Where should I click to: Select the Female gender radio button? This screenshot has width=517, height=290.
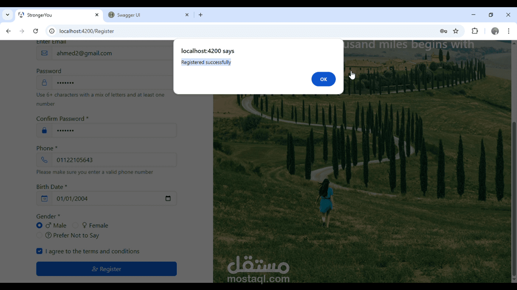[75, 225]
